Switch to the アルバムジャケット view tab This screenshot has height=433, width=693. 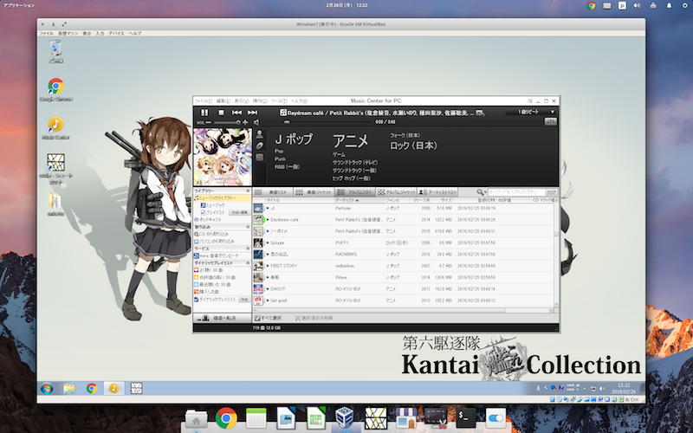tap(396, 192)
